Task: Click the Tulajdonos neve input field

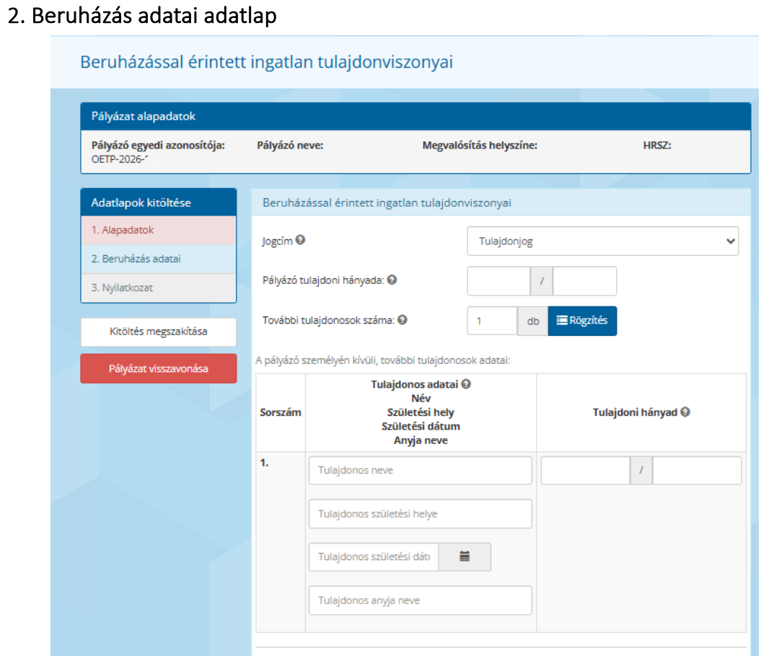Action: (420, 470)
